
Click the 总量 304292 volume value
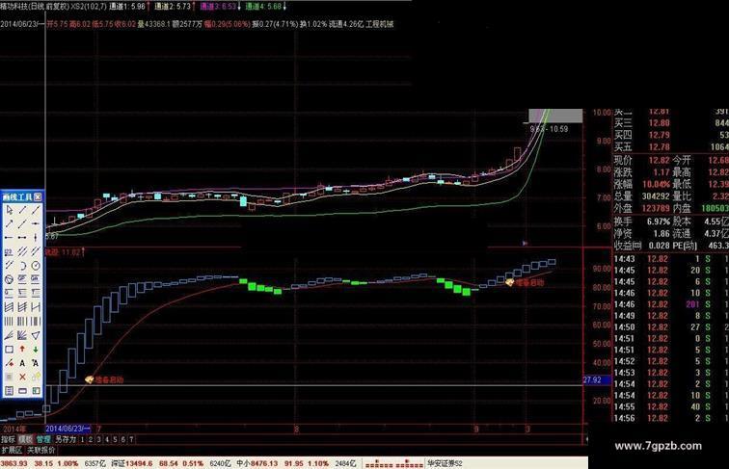[x=656, y=196]
